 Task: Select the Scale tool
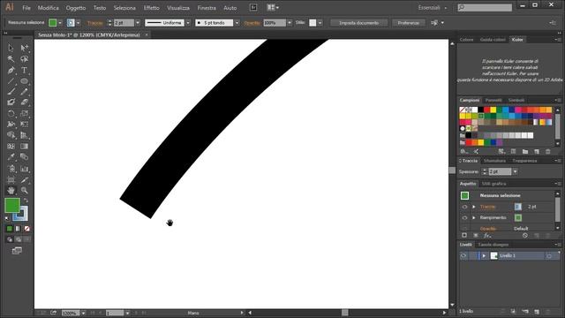point(24,114)
